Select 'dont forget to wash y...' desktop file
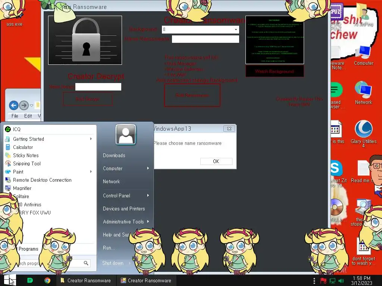Screen dimensions: 382x286 point(363,252)
